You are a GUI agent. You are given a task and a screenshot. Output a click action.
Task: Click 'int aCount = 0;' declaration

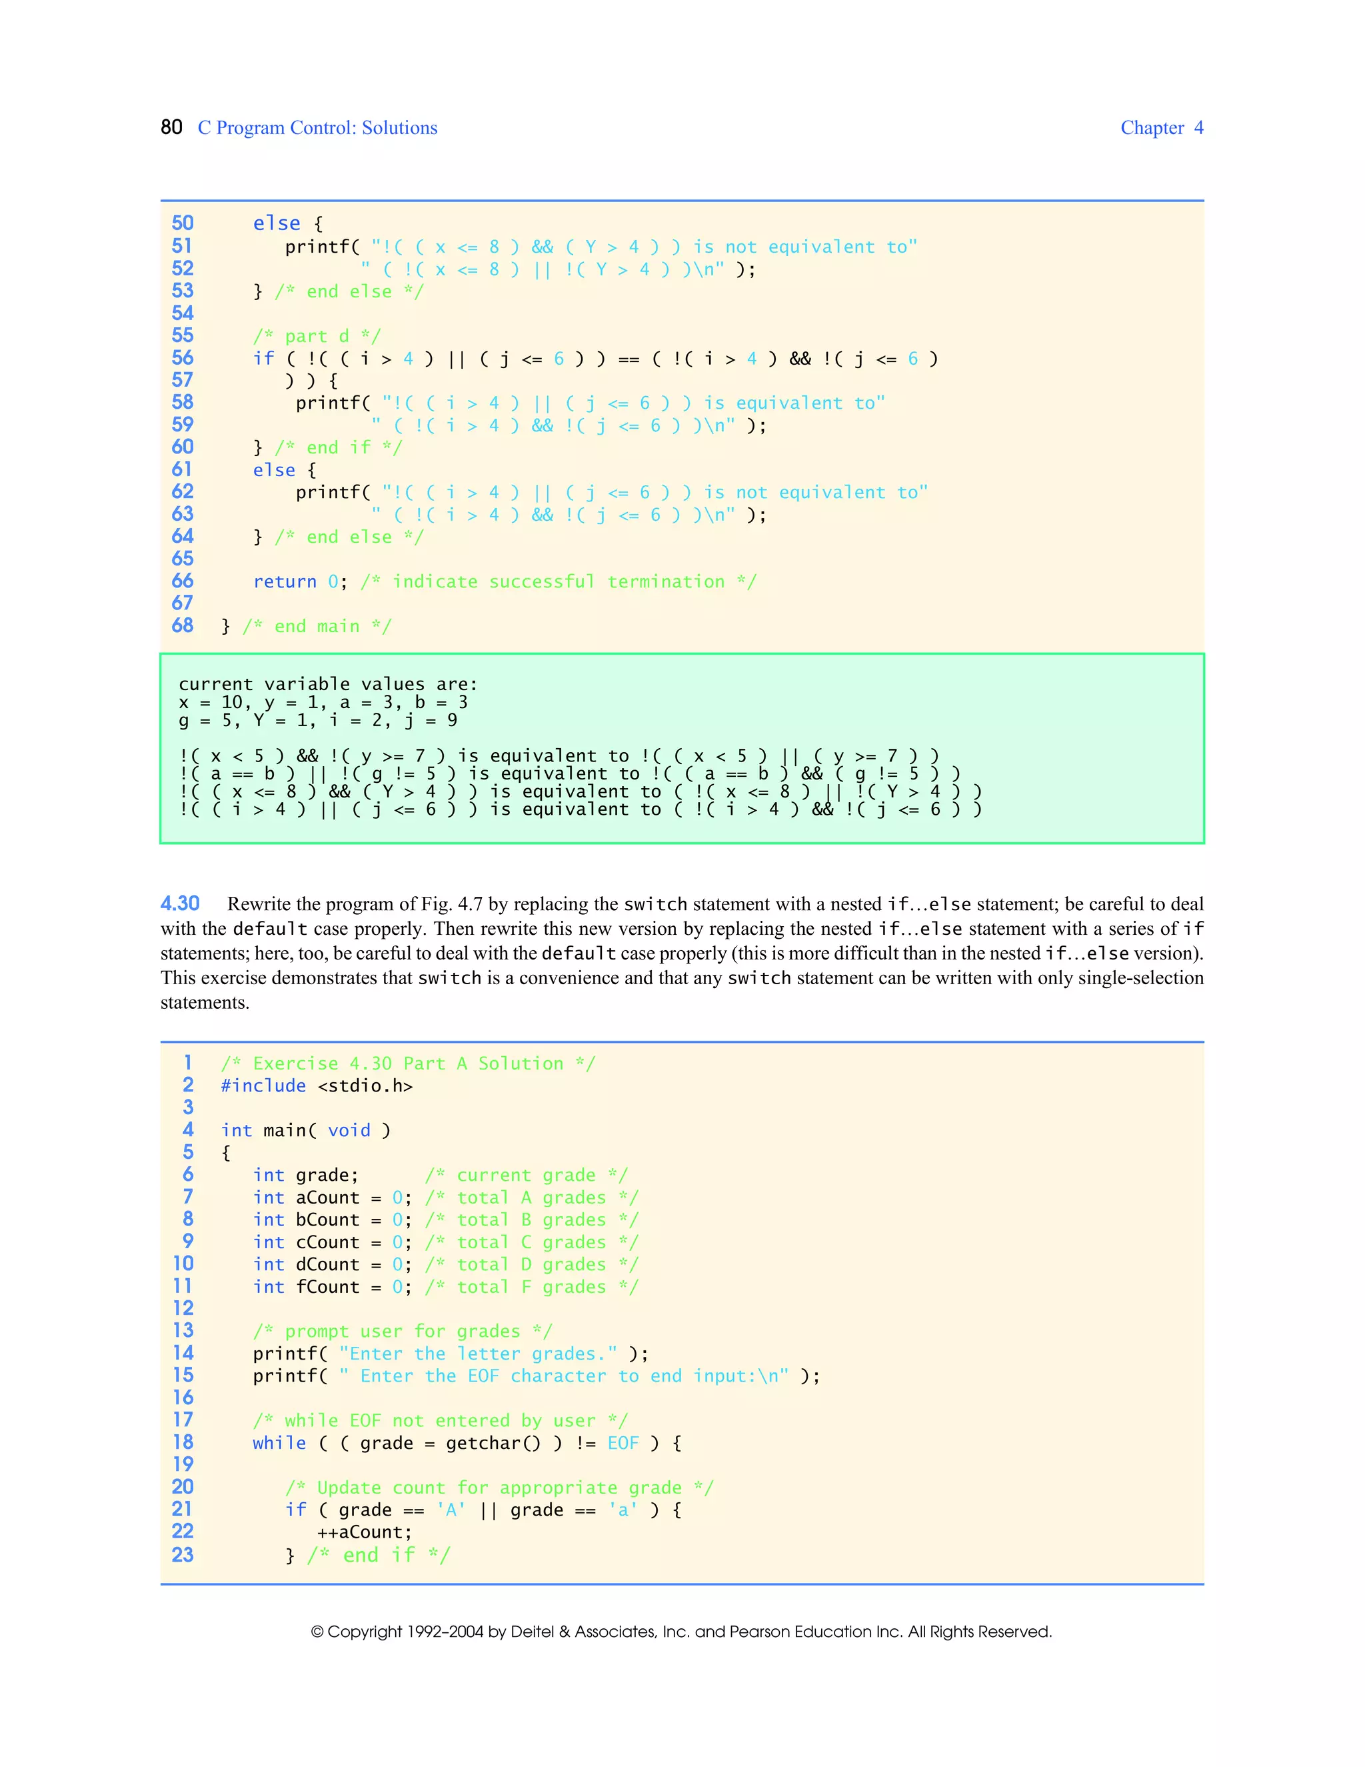click(333, 1198)
